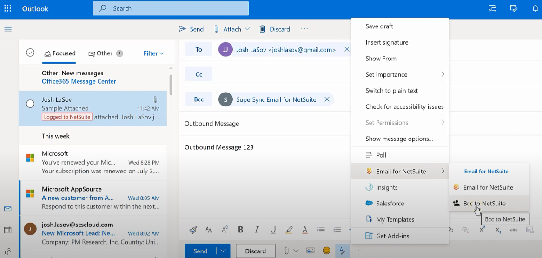Apply the text Highlight pen tool
542x258 pixels.
click(289, 230)
